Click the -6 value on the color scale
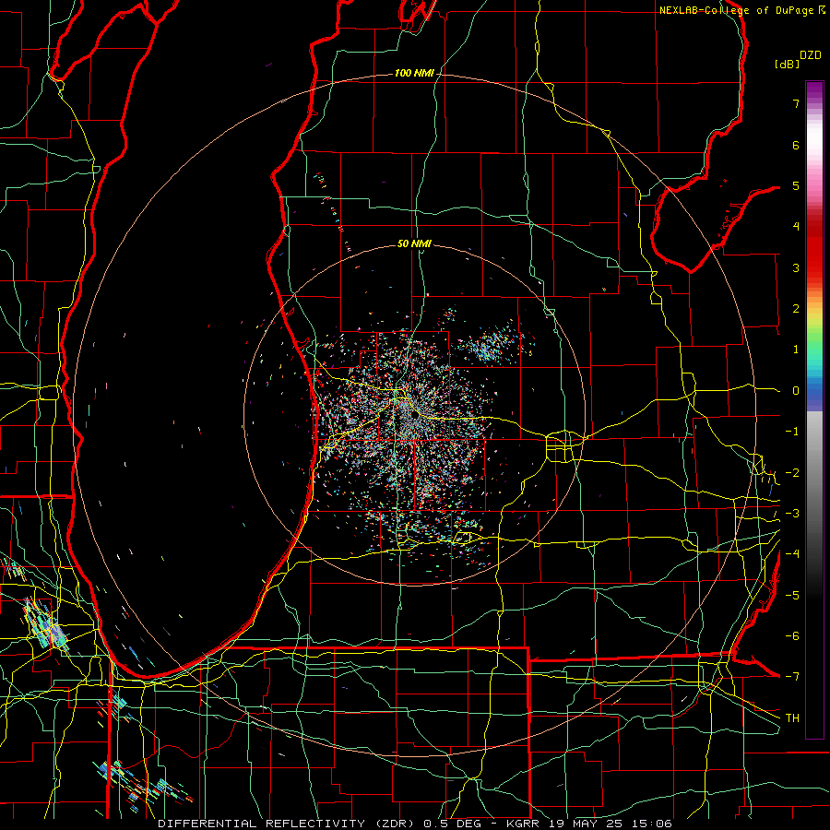The height and width of the screenshot is (830, 830). [x=792, y=636]
